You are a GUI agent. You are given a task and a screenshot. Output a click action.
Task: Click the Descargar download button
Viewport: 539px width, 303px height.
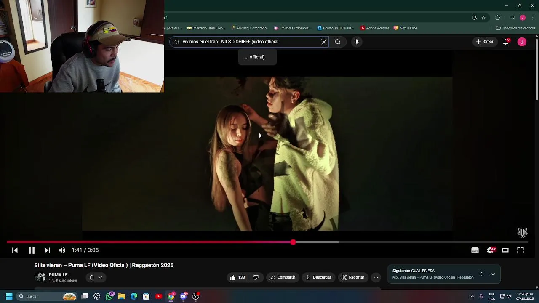click(x=318, y=277)
